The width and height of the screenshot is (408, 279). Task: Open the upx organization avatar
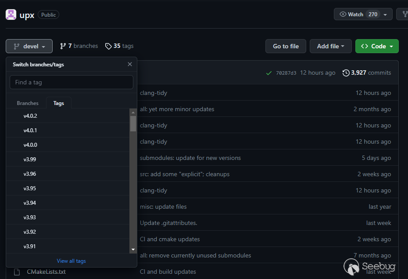(11, 14)
